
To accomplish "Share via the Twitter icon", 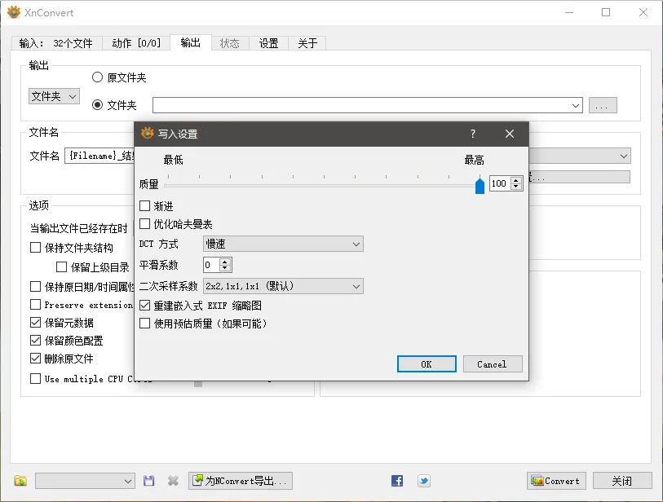I will click(424, 481).
